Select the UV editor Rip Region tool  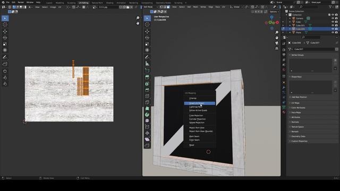pos(5,64)
